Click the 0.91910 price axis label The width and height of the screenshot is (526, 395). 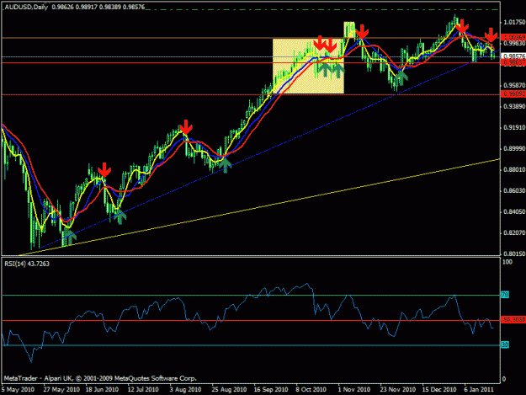(x=514, y=127)
